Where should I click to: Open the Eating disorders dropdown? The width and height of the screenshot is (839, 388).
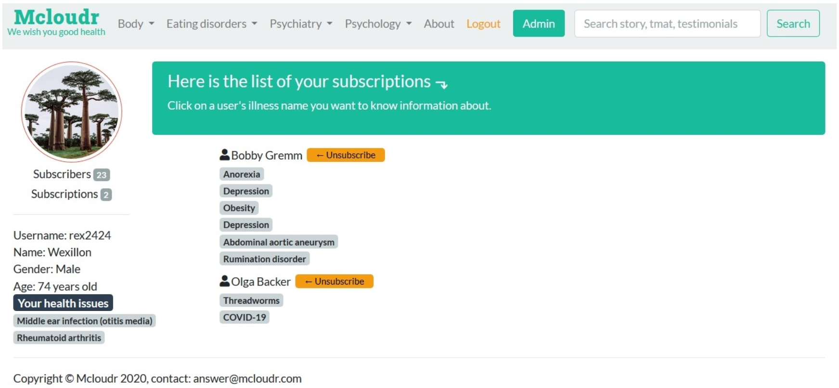coord(211,24)
